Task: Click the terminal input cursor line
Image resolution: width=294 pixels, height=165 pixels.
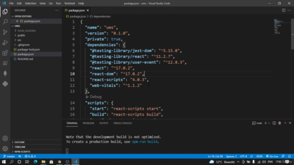Action: pos(67,151)
